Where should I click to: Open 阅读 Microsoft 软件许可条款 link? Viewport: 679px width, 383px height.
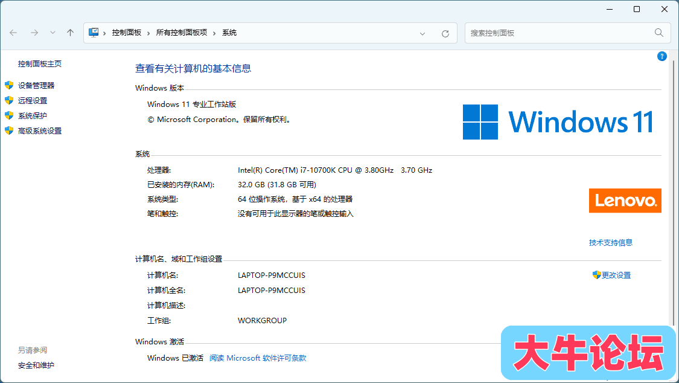(258, 358)
